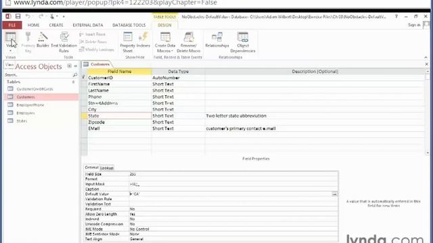Click the Field Size property value
Screen dimensions: 433x243
(x=233, y=174)
